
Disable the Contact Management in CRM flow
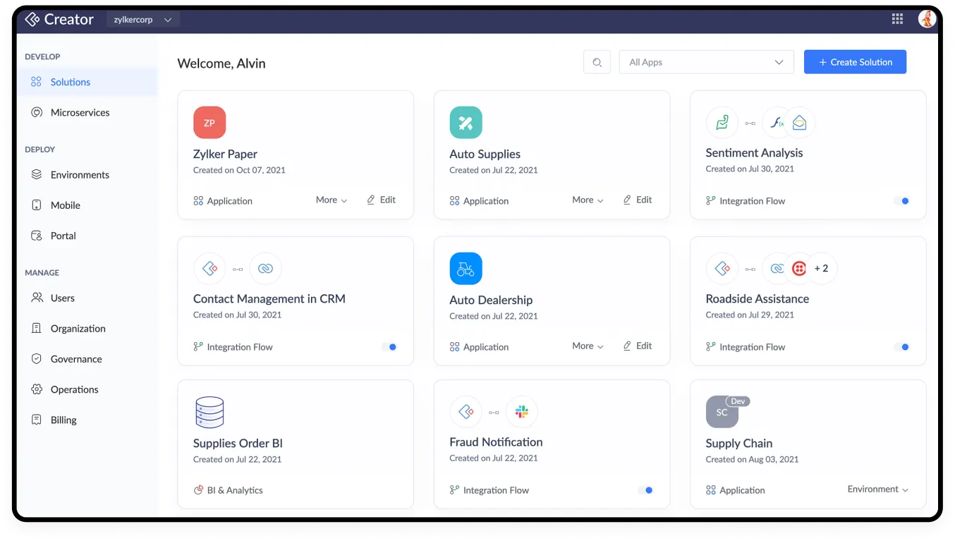[x=389, y=347]
